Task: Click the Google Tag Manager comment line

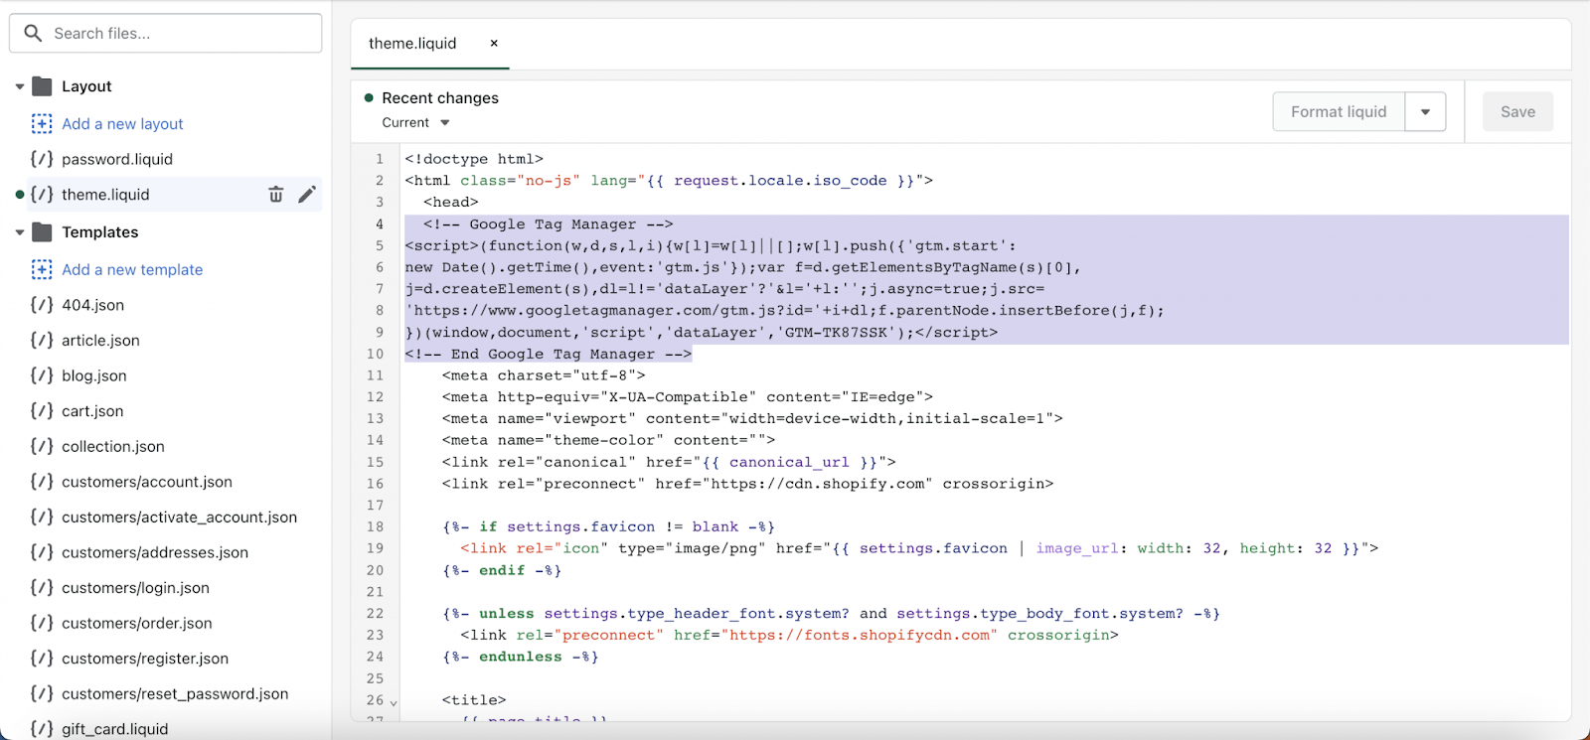Action: (548, 224)
